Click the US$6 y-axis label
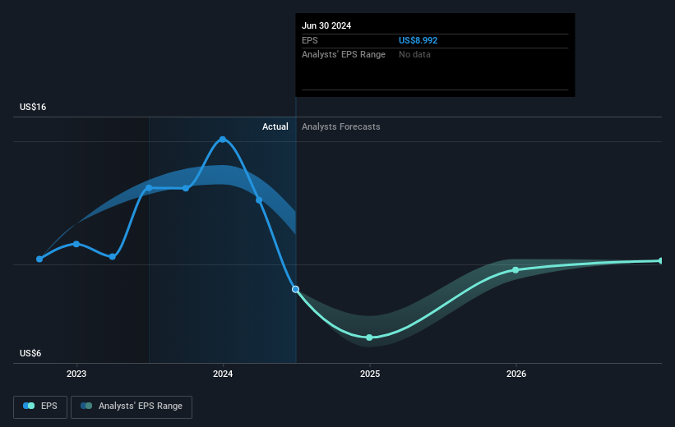Viewport: 675px width, 427px height. [30, 353]
